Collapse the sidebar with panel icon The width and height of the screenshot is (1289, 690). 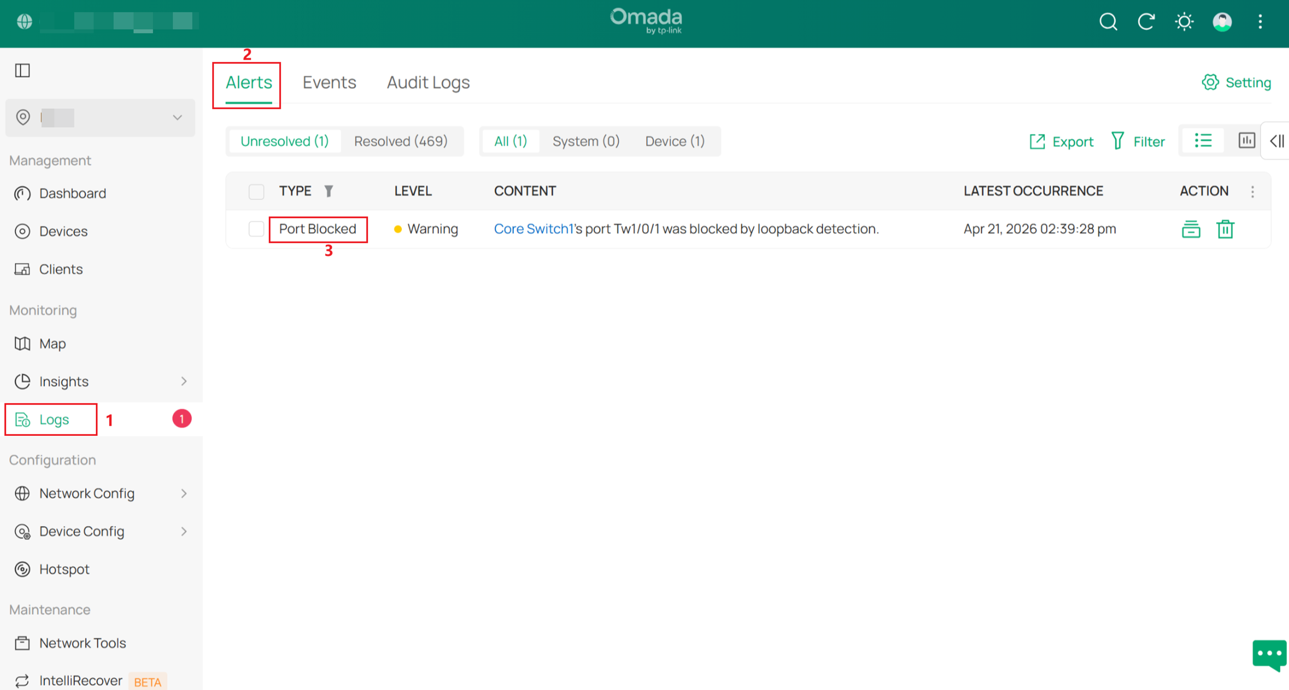click(x=22, y=70)
